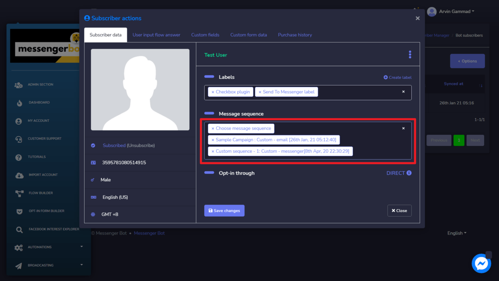Click the Save changes button

click(224, 210)
